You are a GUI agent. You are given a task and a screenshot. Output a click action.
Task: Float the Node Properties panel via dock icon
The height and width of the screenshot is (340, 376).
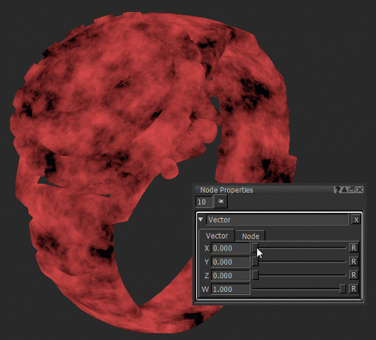coord(352,190)
